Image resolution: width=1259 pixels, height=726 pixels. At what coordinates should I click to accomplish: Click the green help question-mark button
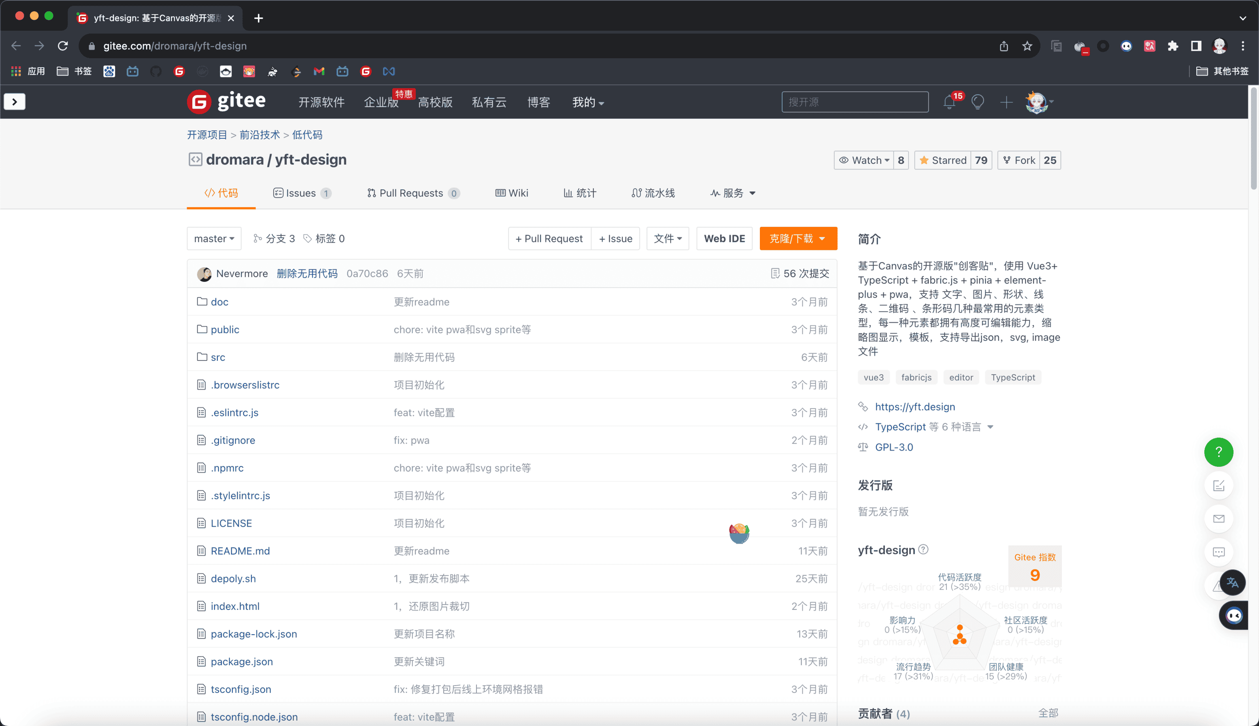tap(1218, 452)
